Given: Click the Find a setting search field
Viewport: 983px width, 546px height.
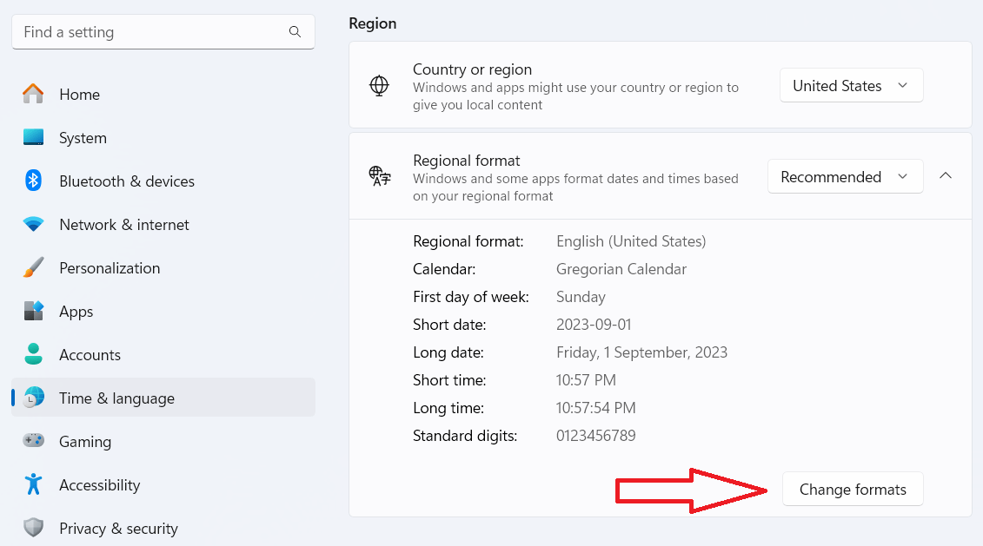Looking at the screenshot, I should (x=130, y=31).
